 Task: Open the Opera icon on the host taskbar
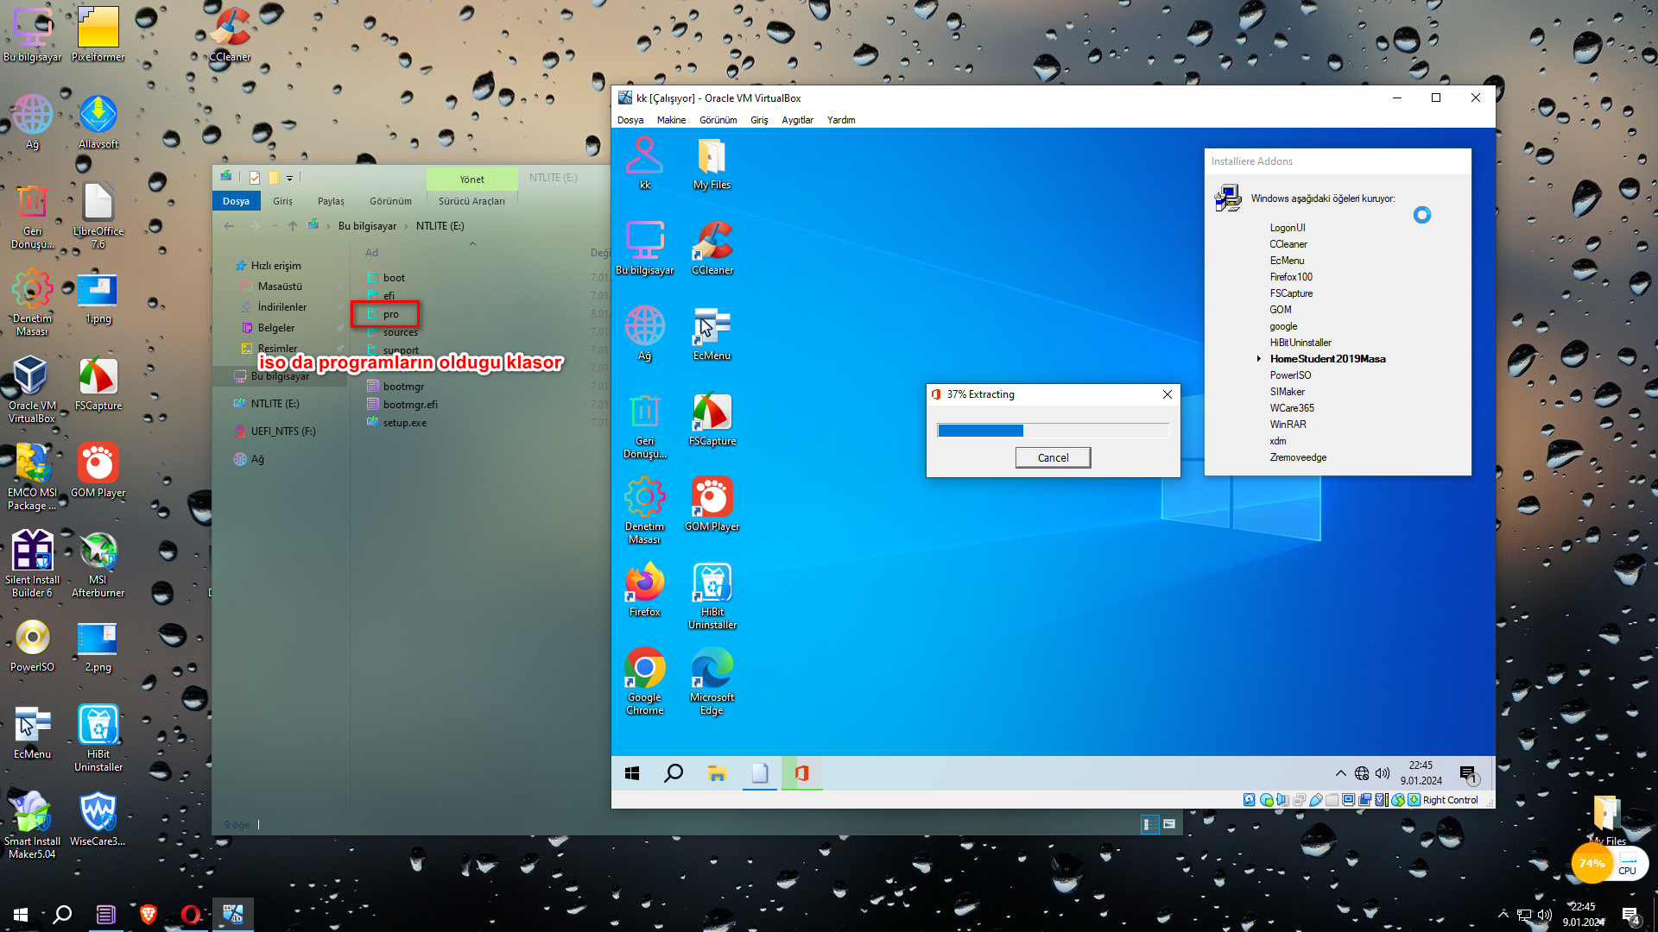tap(191, 914)
